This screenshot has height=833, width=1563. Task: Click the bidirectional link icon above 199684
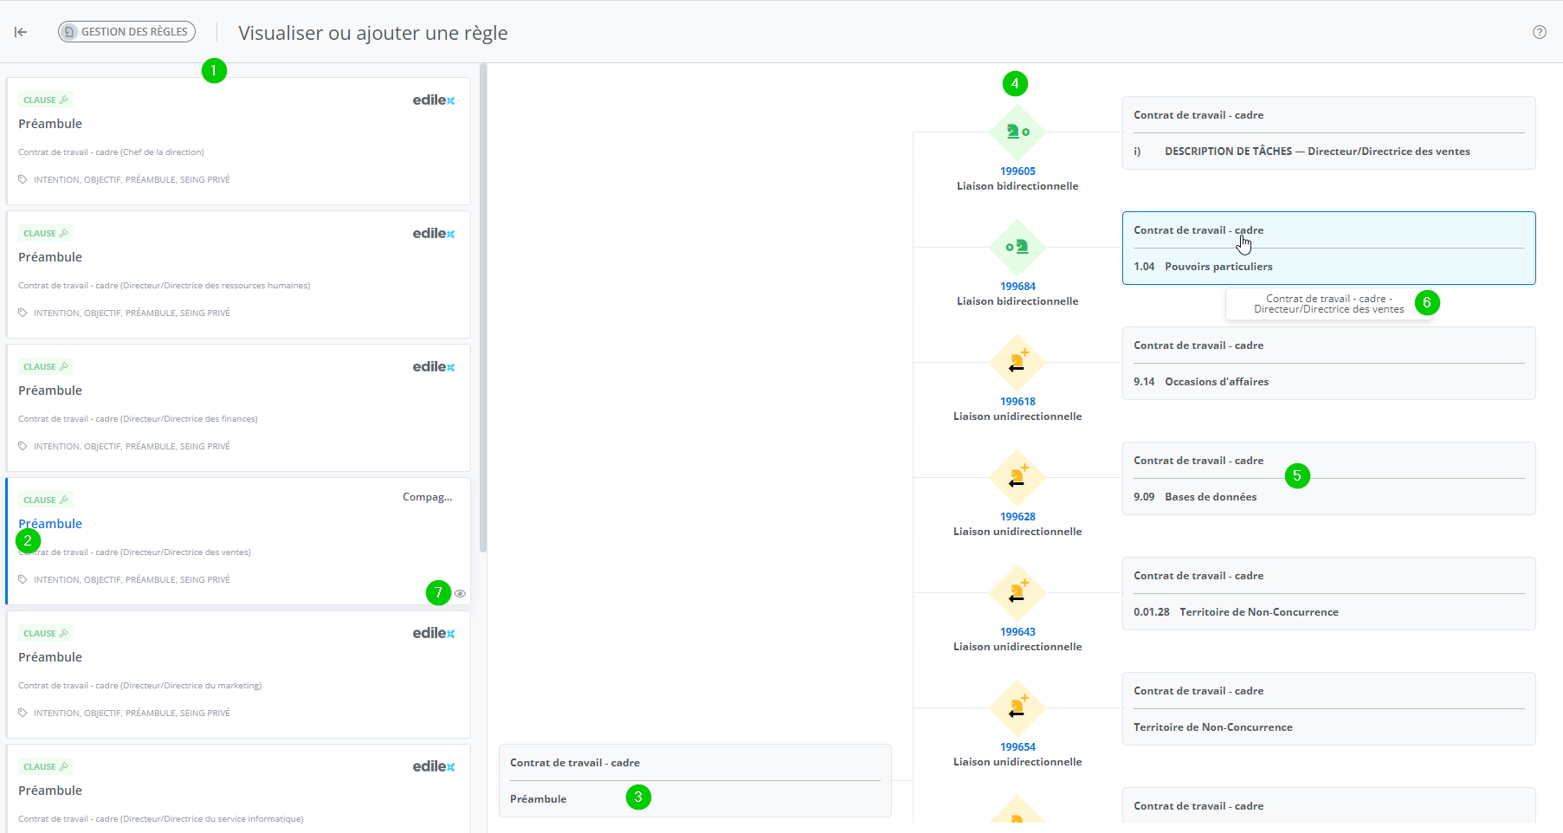1017,248
